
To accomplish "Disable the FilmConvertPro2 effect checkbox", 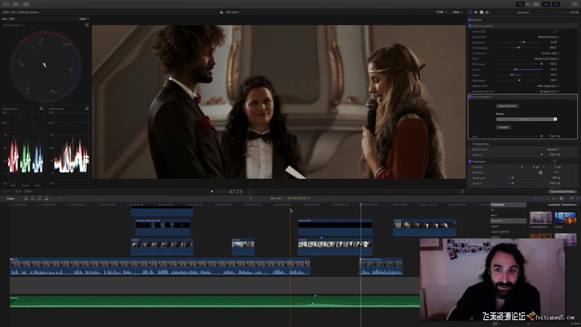I will [470, 26].
